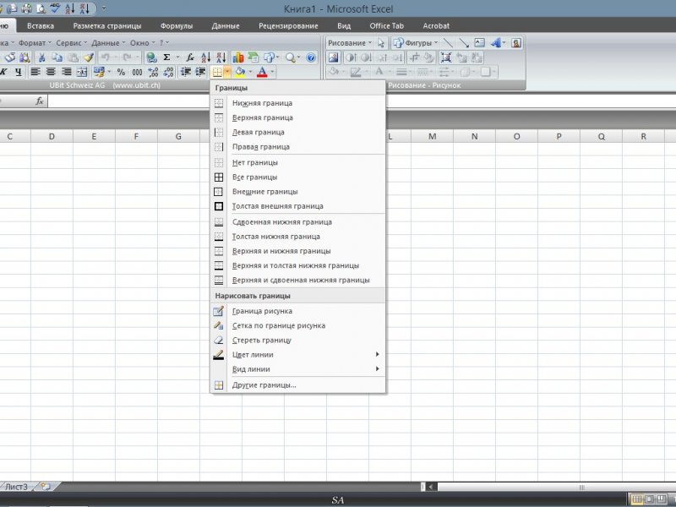The width and height of the screenshot is (676, 507).
Task: Click Decrease Decimal icon
Action: (x=168, y=72)
